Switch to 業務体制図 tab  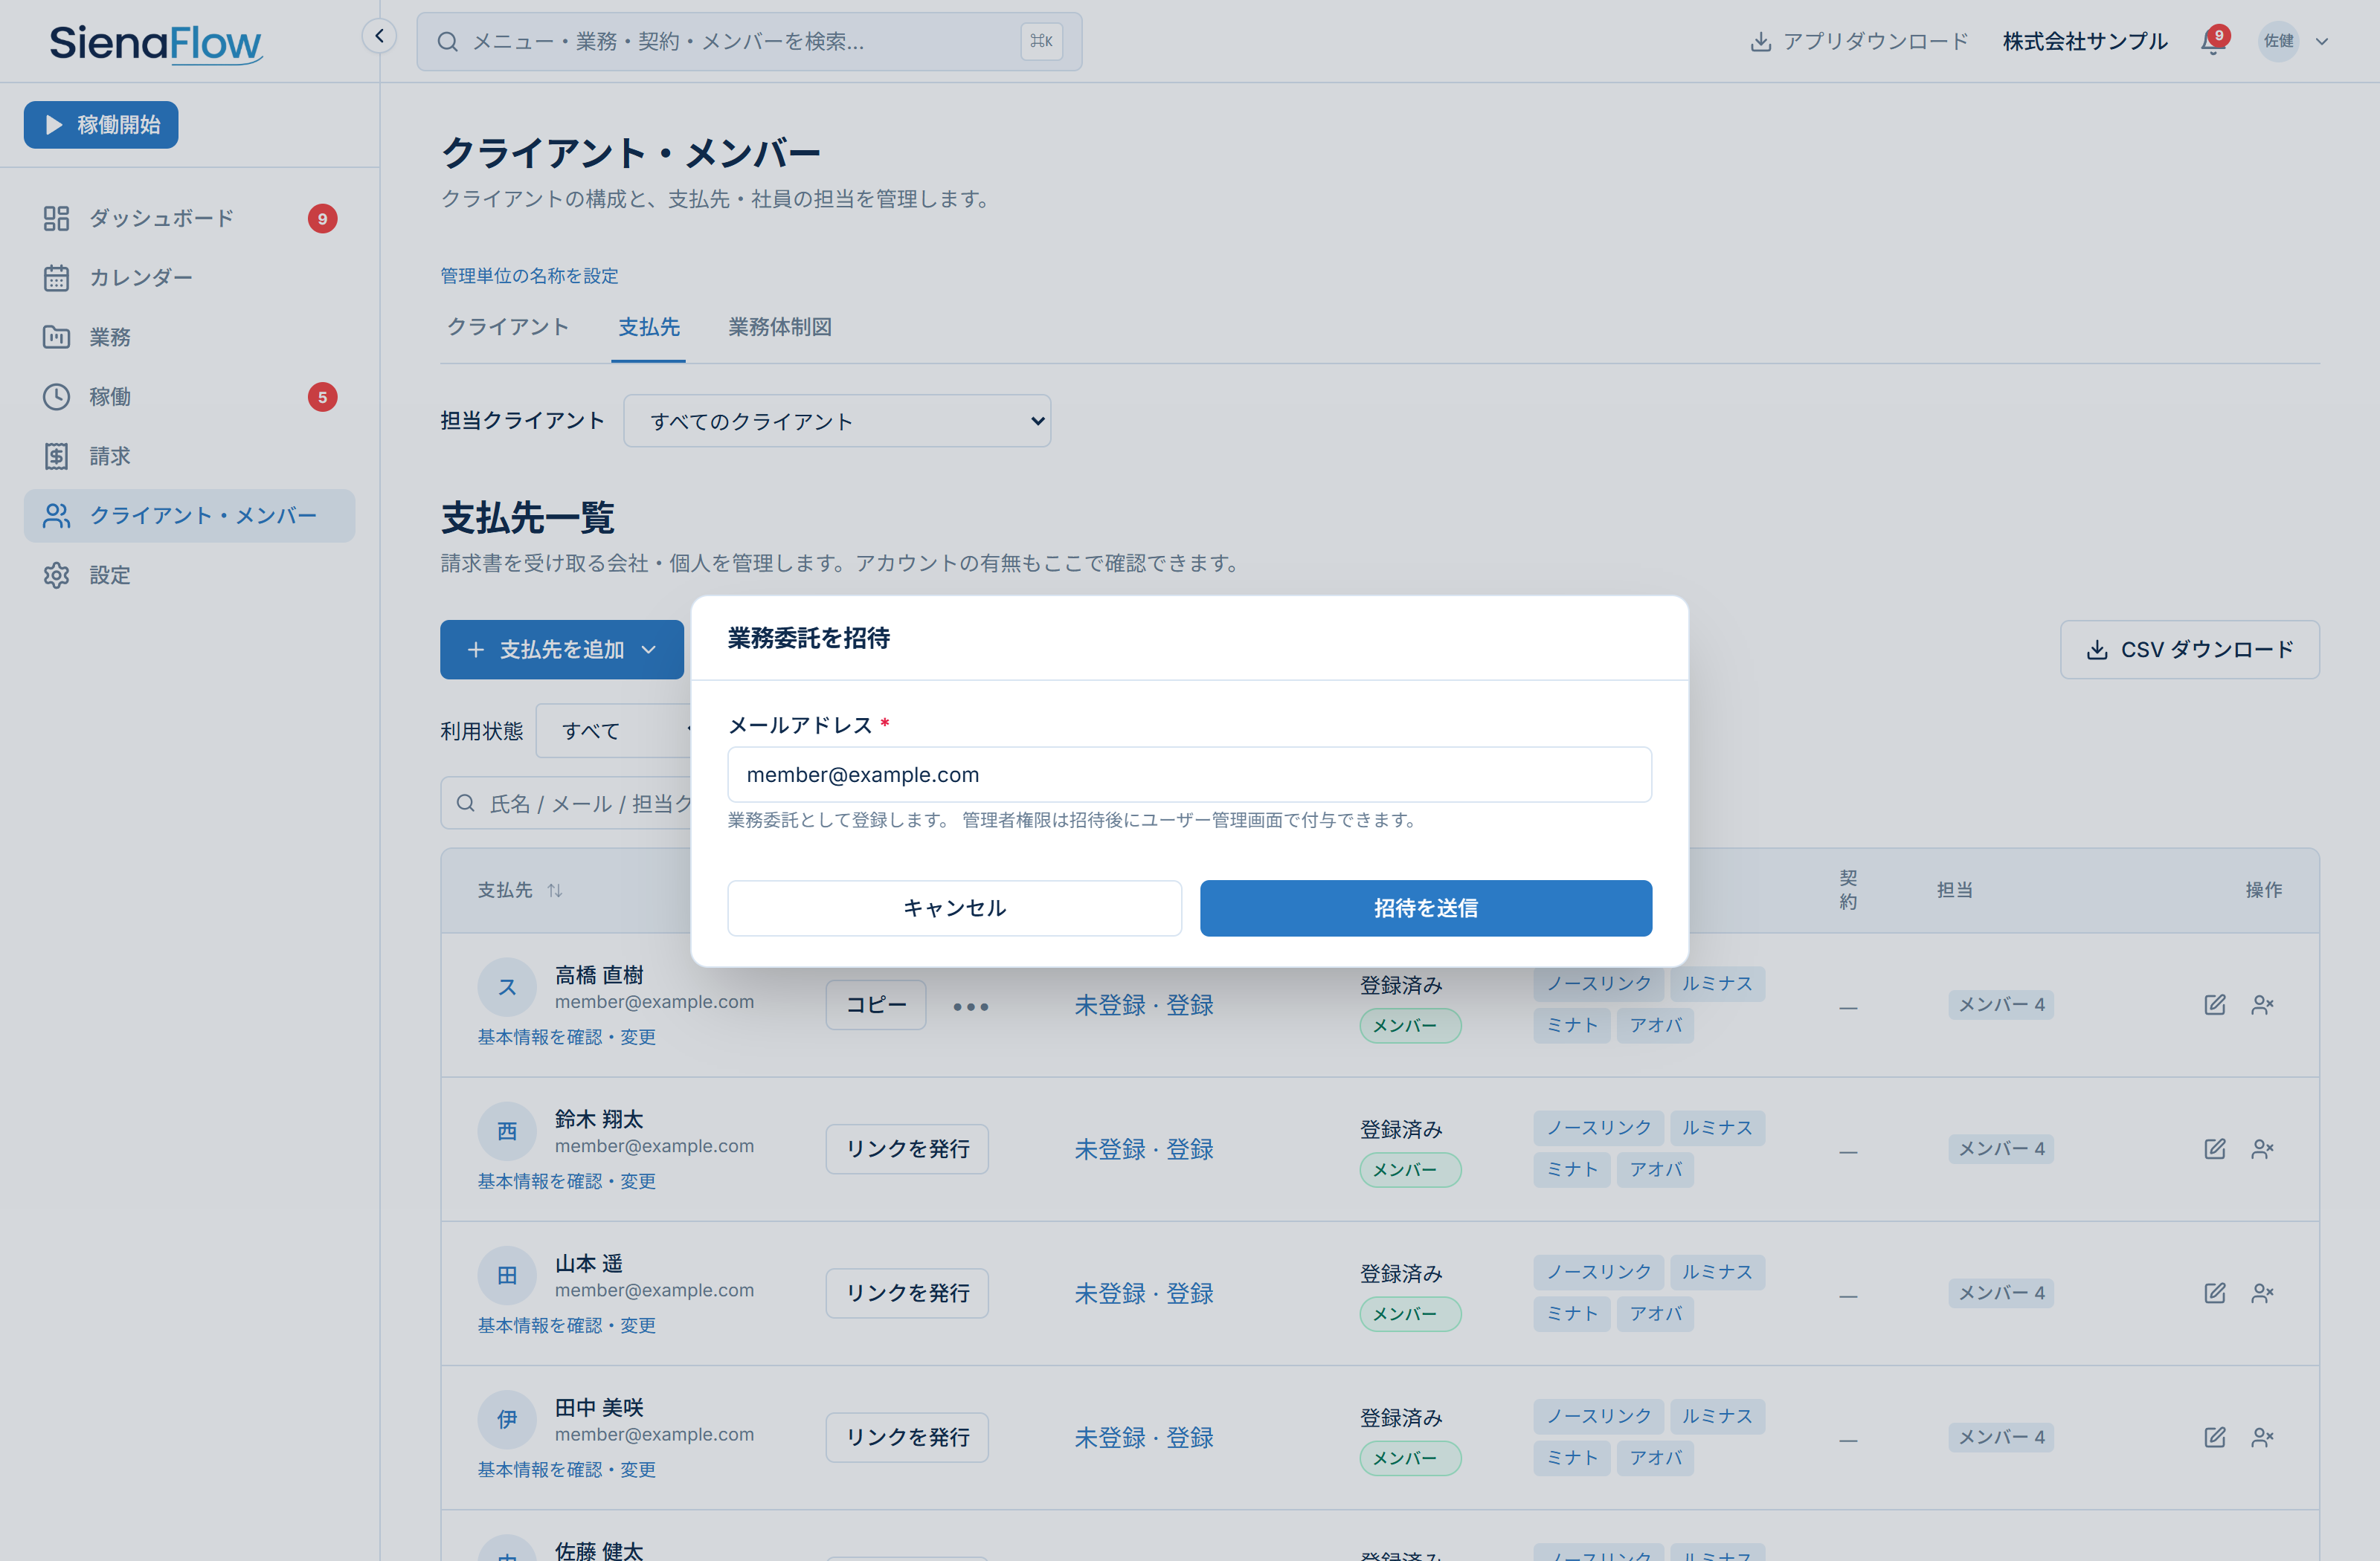click(780, 327)
